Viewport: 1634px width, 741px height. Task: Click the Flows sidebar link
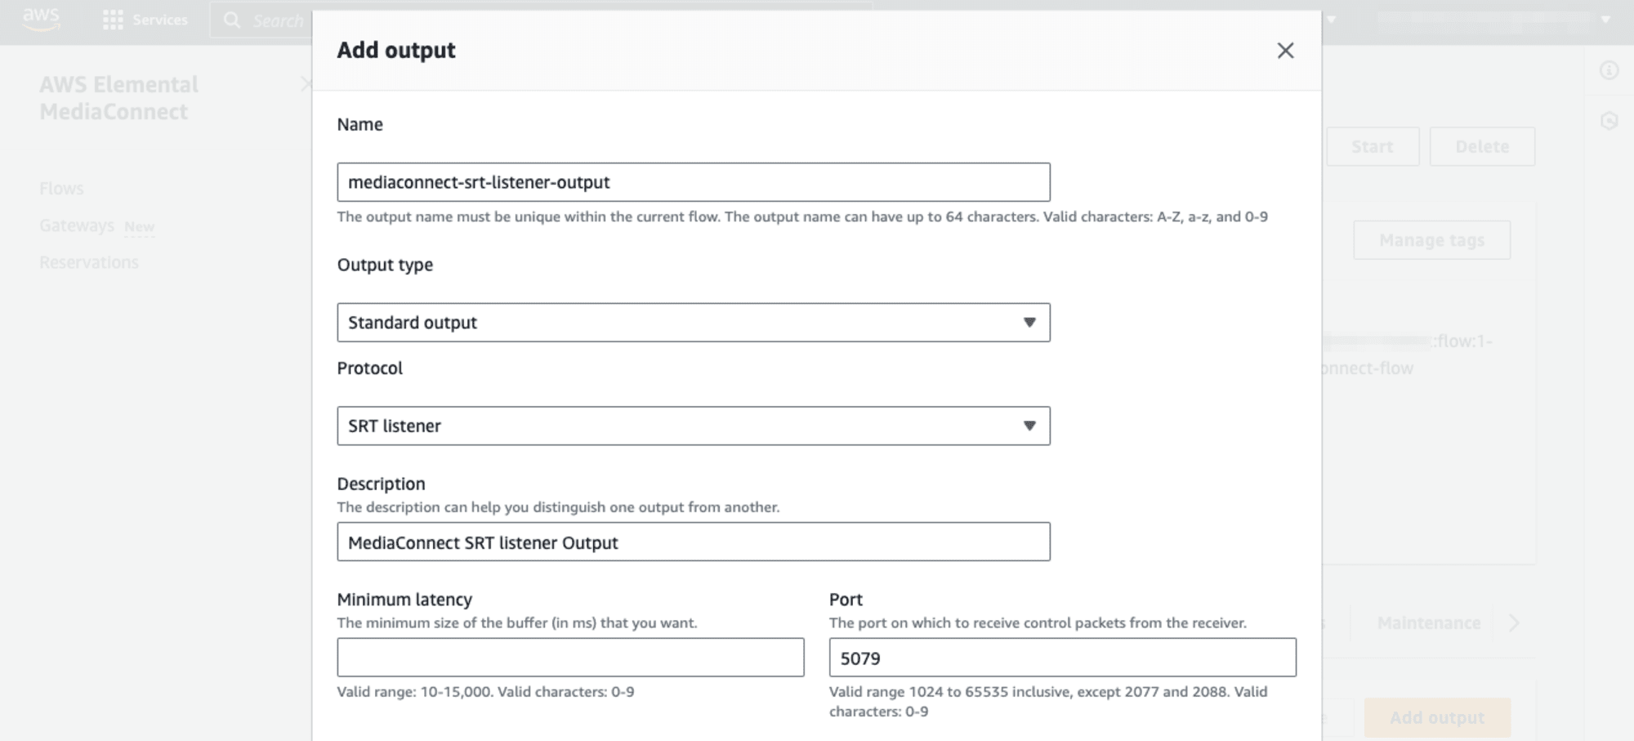click(x=61, y=189)
